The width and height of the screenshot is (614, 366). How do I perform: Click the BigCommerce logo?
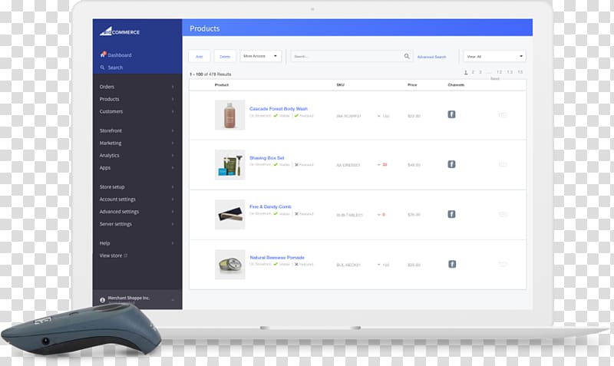click(x=120, y=31)
